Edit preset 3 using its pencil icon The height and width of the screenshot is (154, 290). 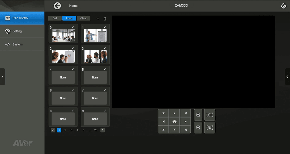click(105, 48)
